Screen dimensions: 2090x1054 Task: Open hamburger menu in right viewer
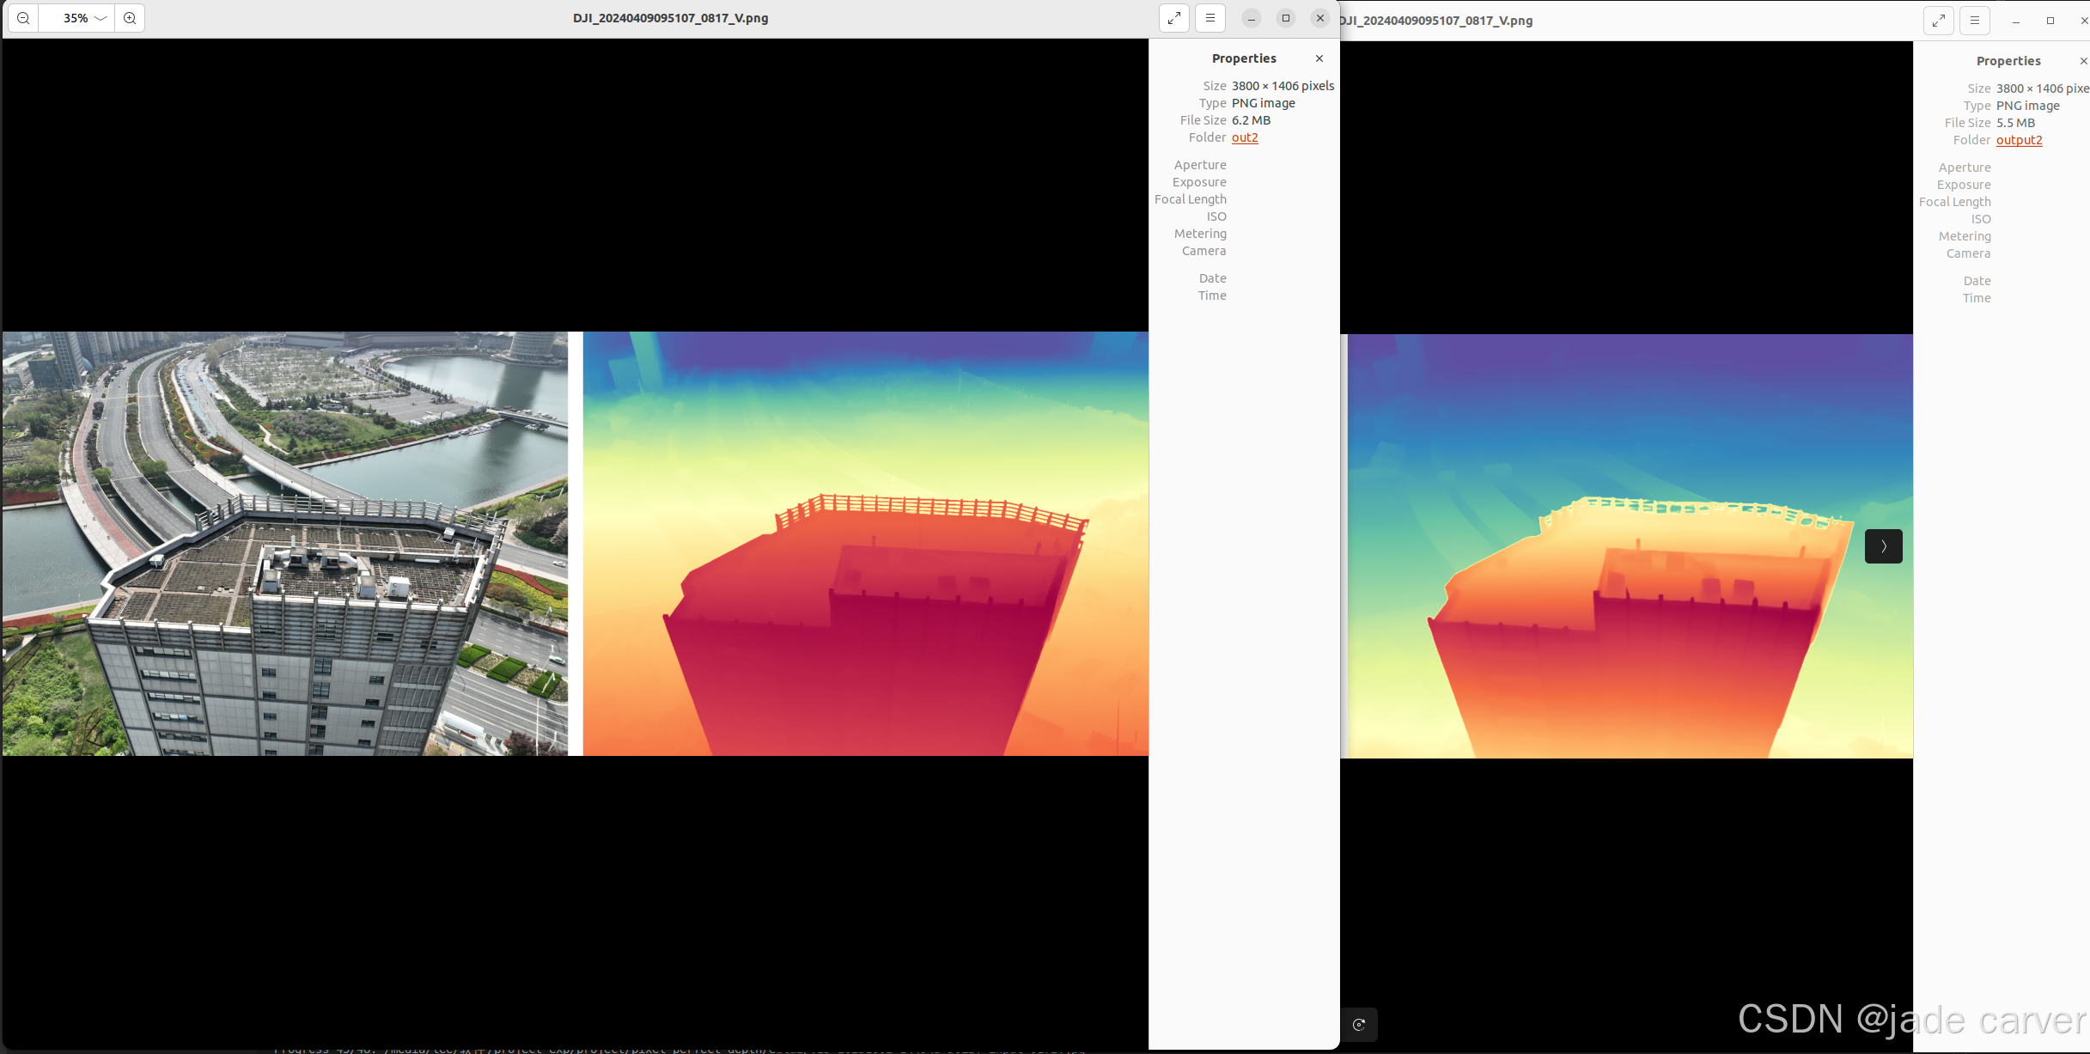pos(1974,21)
